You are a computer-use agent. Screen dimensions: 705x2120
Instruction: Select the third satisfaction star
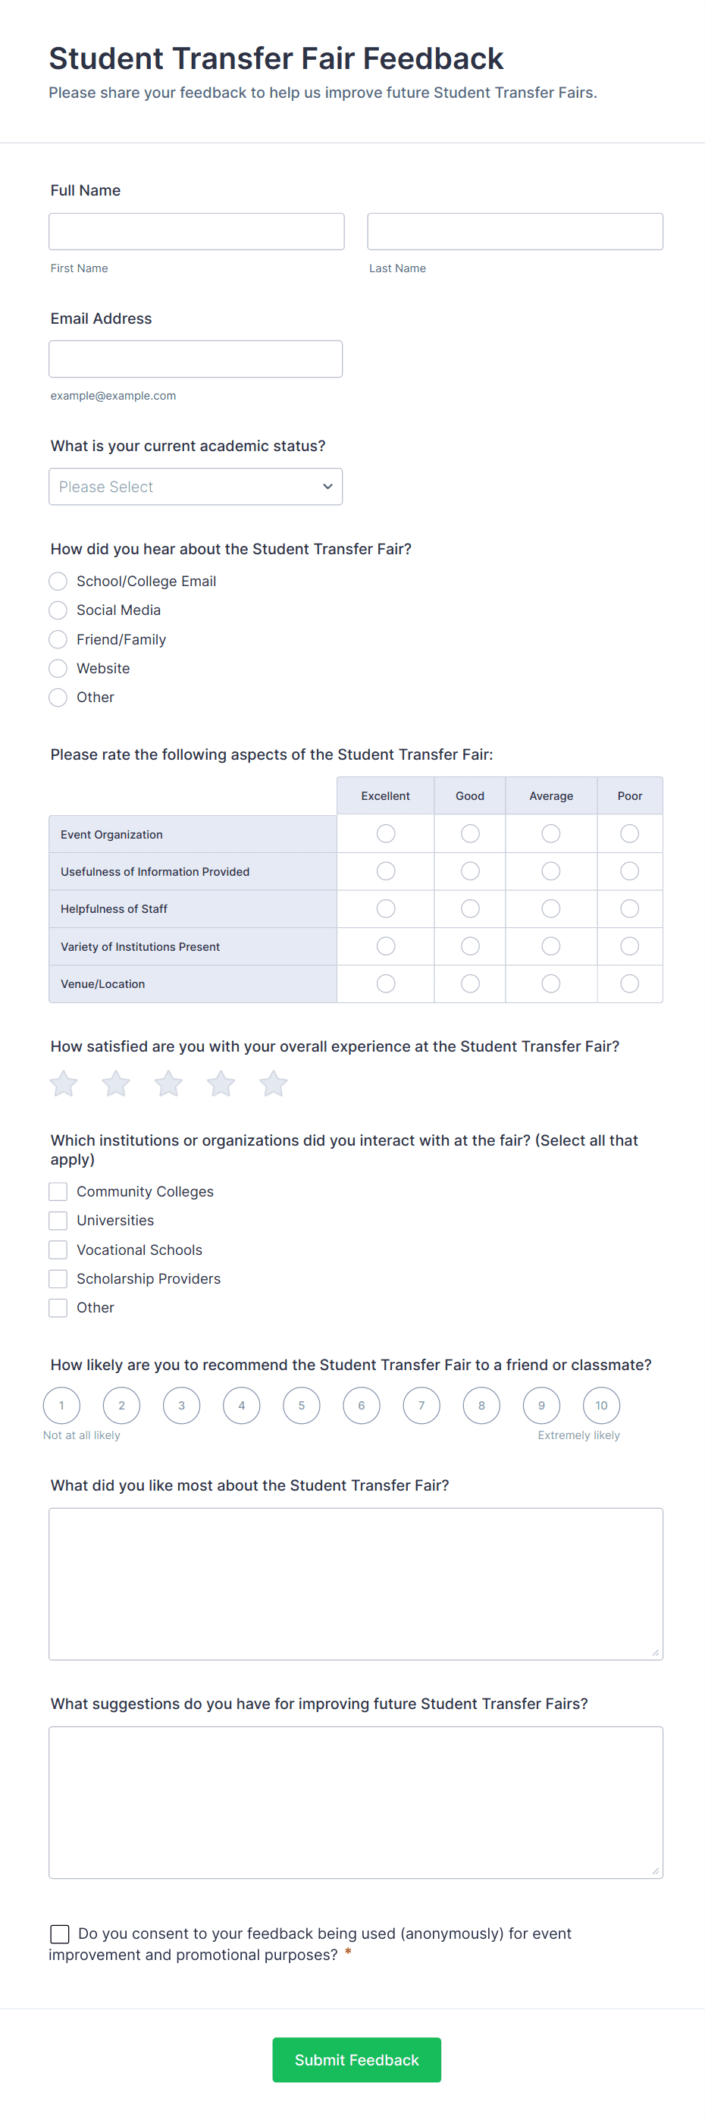point(168,1083)
